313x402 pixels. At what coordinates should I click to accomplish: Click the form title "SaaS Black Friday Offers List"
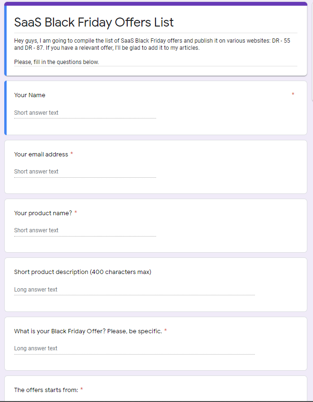click(94, 22)
